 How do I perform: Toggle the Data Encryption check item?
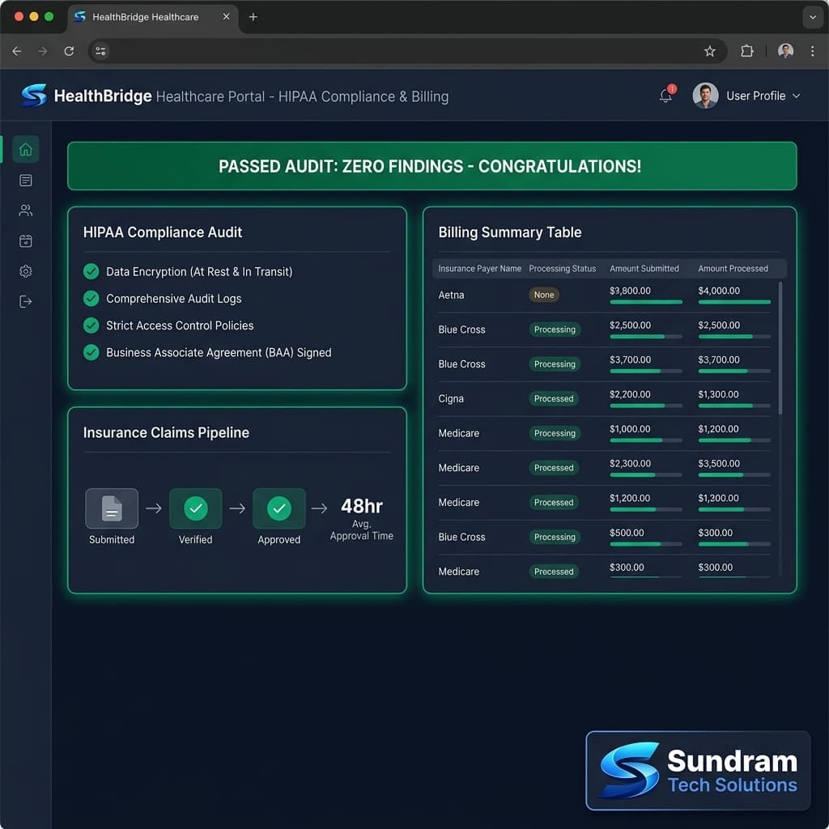tap(91, 272)
